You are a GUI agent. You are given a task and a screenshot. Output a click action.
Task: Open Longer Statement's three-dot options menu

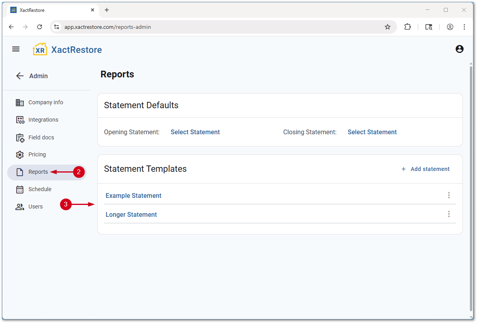(x=449, y=214)
